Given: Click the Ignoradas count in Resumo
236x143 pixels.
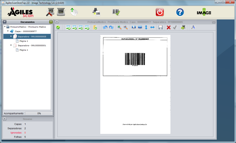Looking at the screenshot, I should 25,133.
